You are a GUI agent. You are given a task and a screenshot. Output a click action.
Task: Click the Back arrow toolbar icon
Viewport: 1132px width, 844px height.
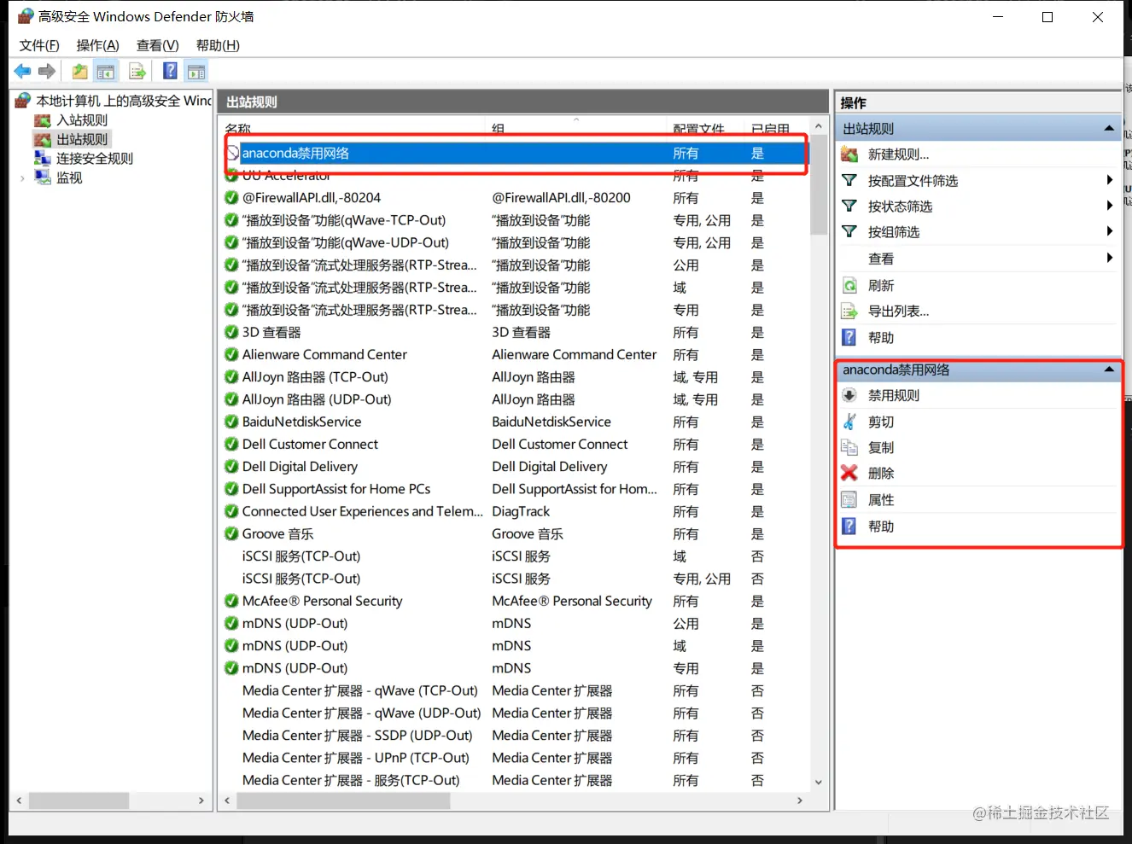23,72
